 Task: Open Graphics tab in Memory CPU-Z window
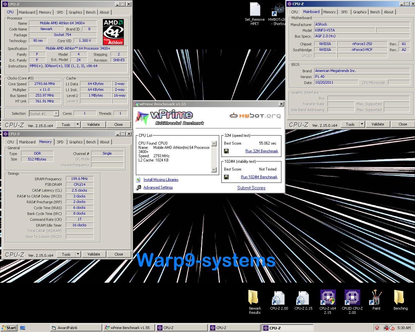point(76,142)
